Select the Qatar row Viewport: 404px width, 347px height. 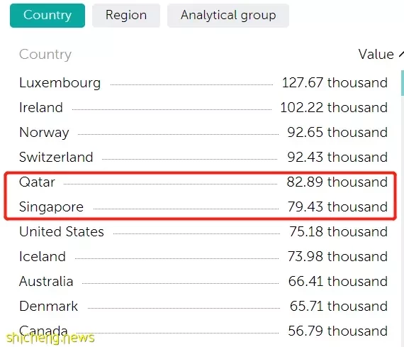pyautogui.click(x=203, y=182)
